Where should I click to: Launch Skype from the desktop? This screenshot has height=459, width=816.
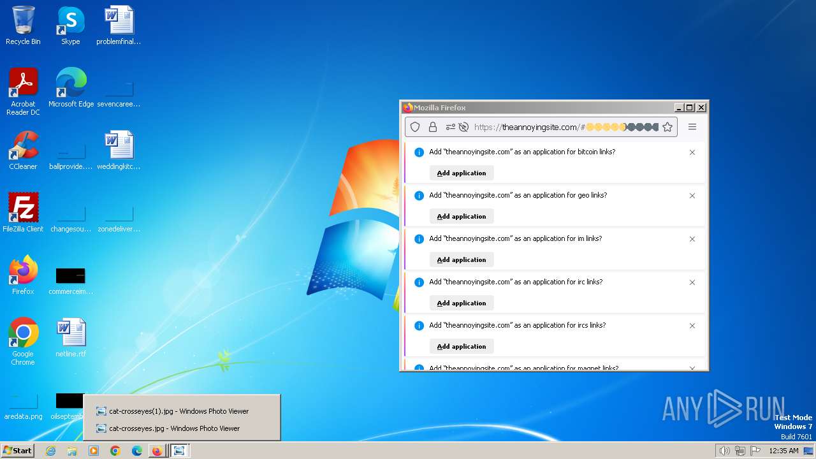tap(71, 25)
